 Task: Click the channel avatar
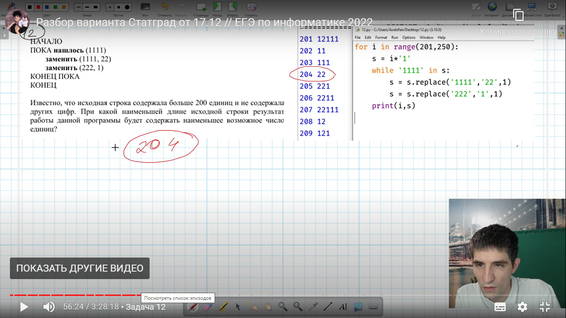coord(17,22)
